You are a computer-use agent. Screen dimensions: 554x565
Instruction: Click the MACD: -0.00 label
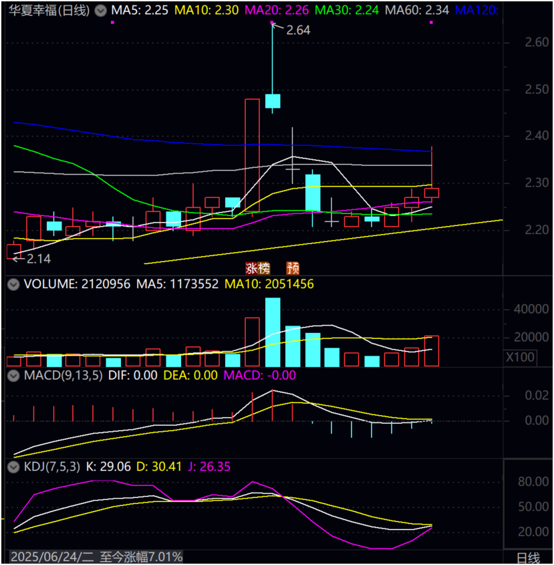pos(260,376)
